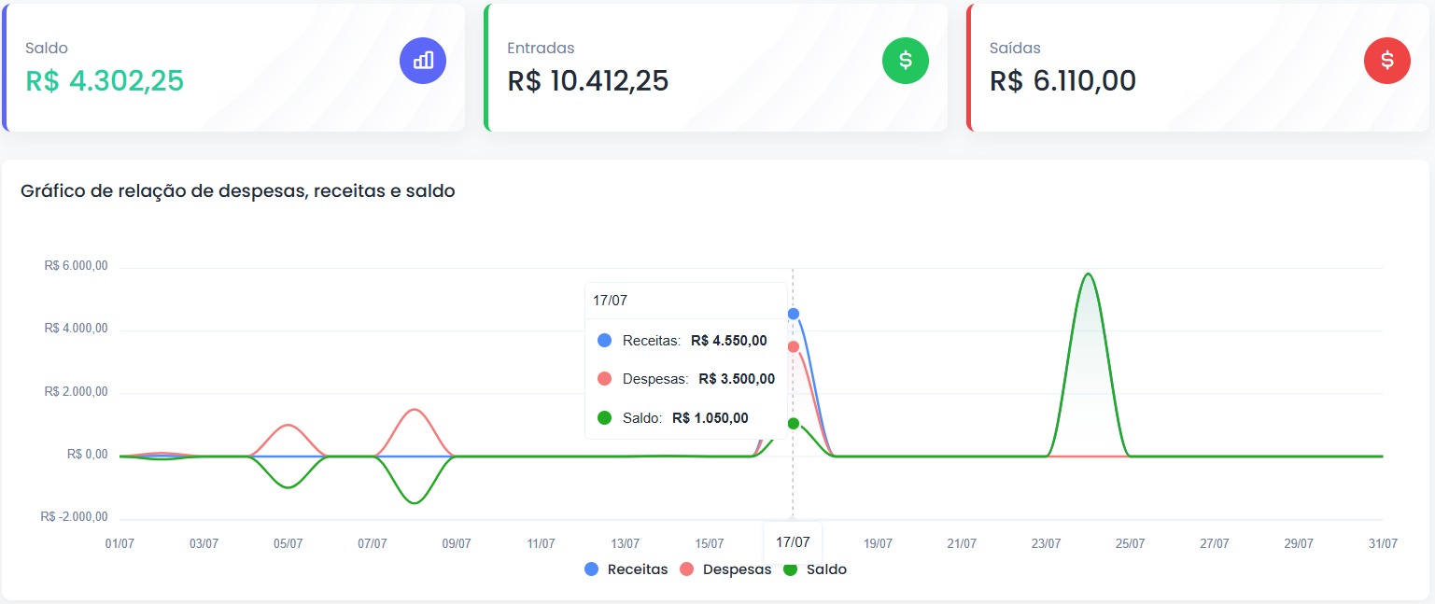Image resolution: width=1435 pixels, height=604 pixels.
Task: Click the red dollar Saídas icon
Action: tap(1387, 61)
